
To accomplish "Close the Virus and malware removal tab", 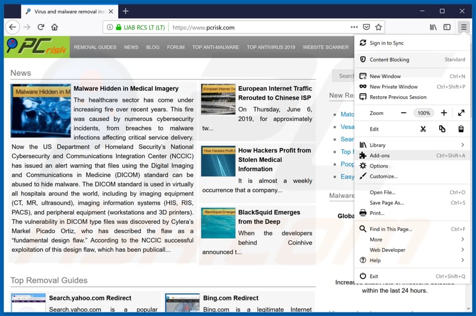I will 111,11.
